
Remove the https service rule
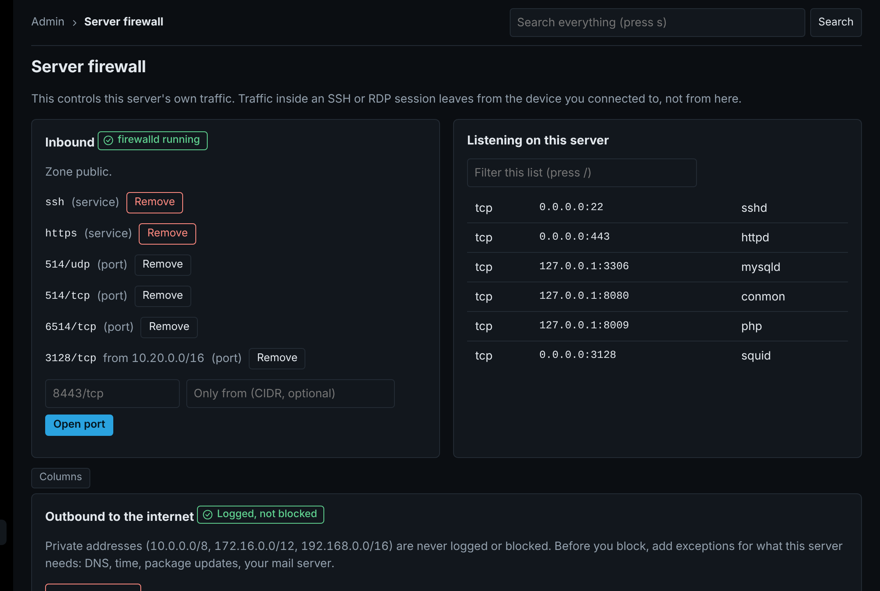(x=167, y=234)
